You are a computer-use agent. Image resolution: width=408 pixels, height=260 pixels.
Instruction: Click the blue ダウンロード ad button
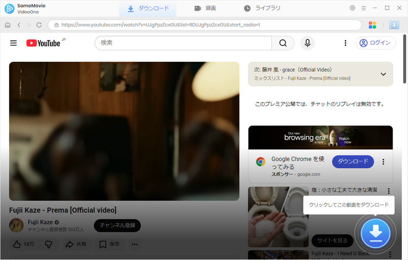pos(353,162)
